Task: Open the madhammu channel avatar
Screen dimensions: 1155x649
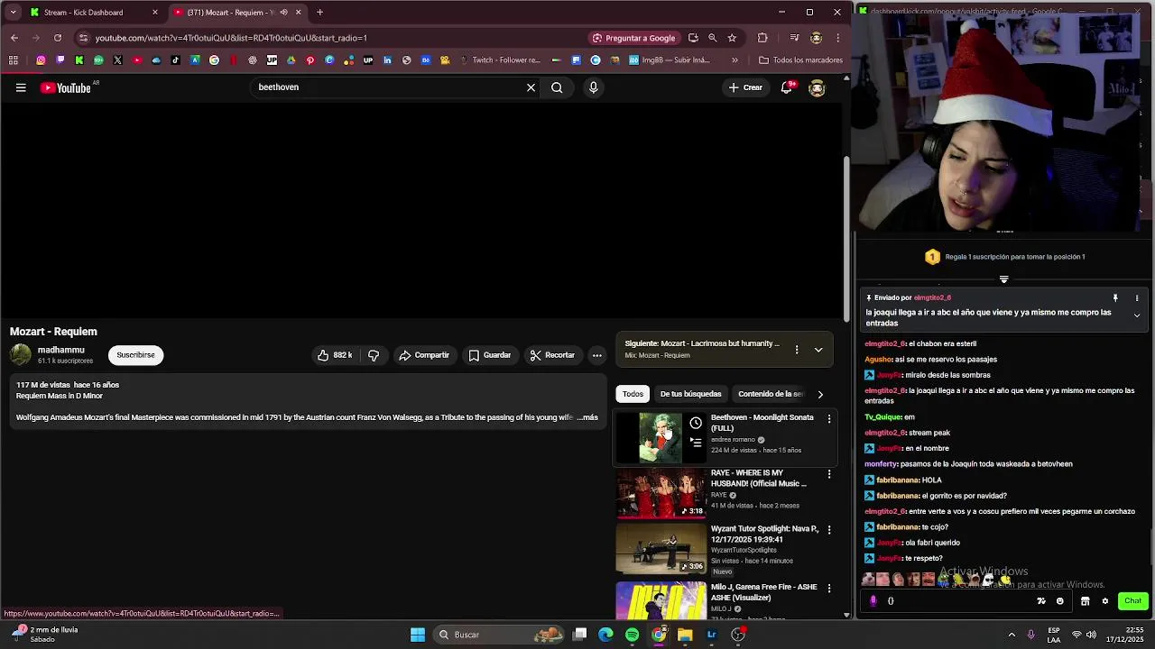Action: click(x=20, y=355)
